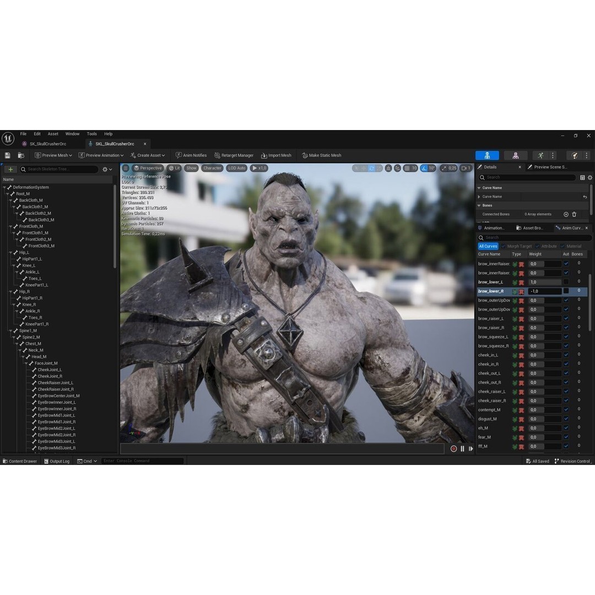The image size is (595, 595).
Task: Expand the Curve Name property row
Action: coord(479,197)
